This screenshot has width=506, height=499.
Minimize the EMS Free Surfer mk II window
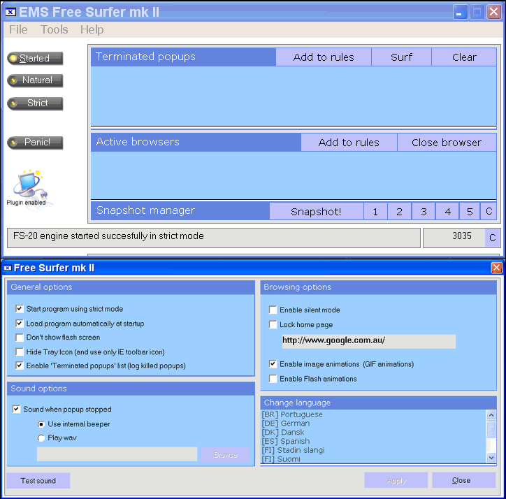coord(460,12)
